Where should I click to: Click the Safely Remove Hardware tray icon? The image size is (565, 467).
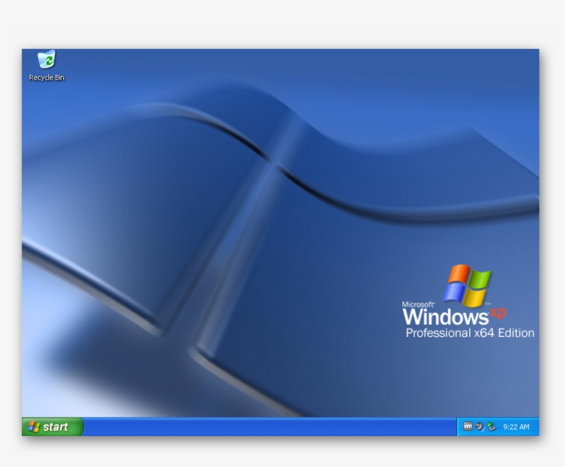pos(491,426)
